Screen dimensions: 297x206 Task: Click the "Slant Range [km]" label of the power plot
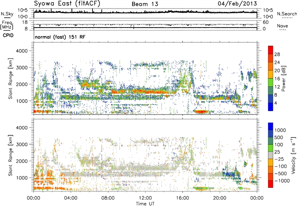point(10,78)
